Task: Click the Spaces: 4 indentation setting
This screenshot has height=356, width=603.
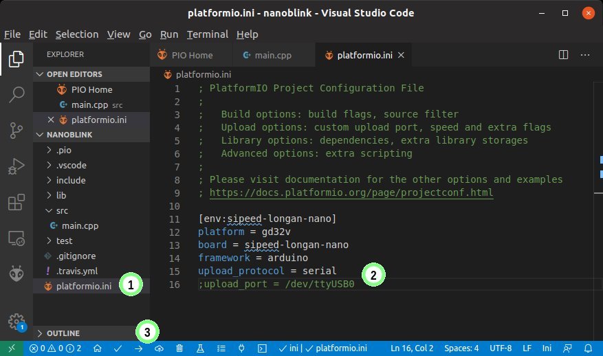Action: point(461,348)
